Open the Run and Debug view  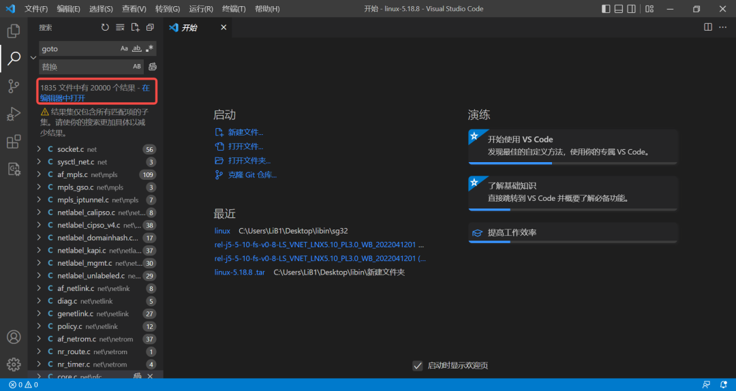click(x=14, y=114)
